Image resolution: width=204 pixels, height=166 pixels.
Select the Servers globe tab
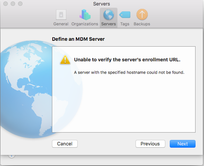pos(109,18)
